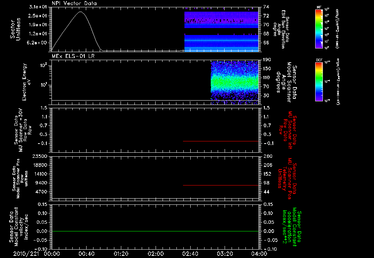Image resolution: width=374 pixels, height=258 pixels.
Task: Click the '1.9e+01' Sector axis value
Action: pos(38,25)
